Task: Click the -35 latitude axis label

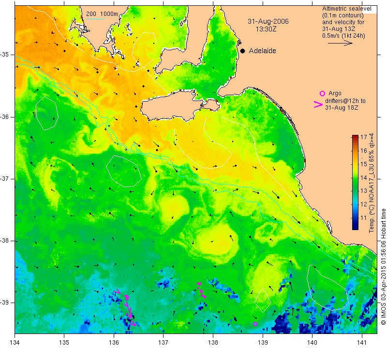Action: (x=5, y=55)
